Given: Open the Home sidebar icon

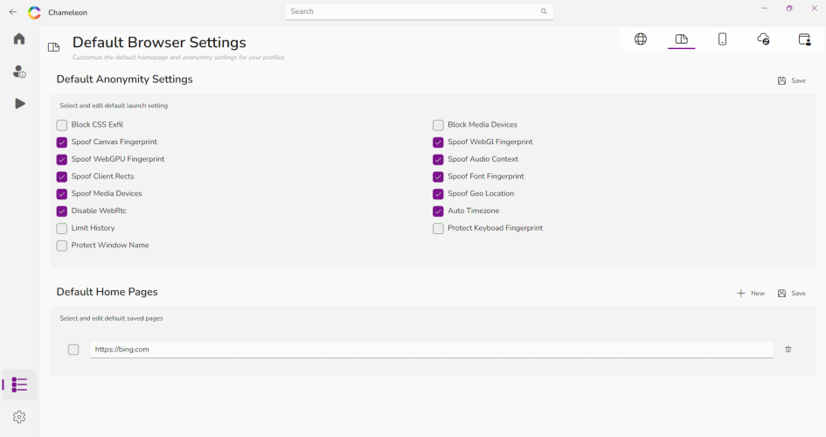Looking at the screenshot, I should [19, 38].
